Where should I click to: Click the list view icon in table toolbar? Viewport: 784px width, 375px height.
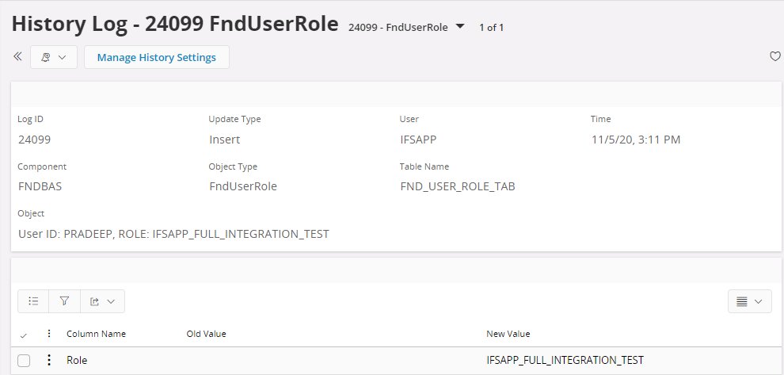[33, 301]
